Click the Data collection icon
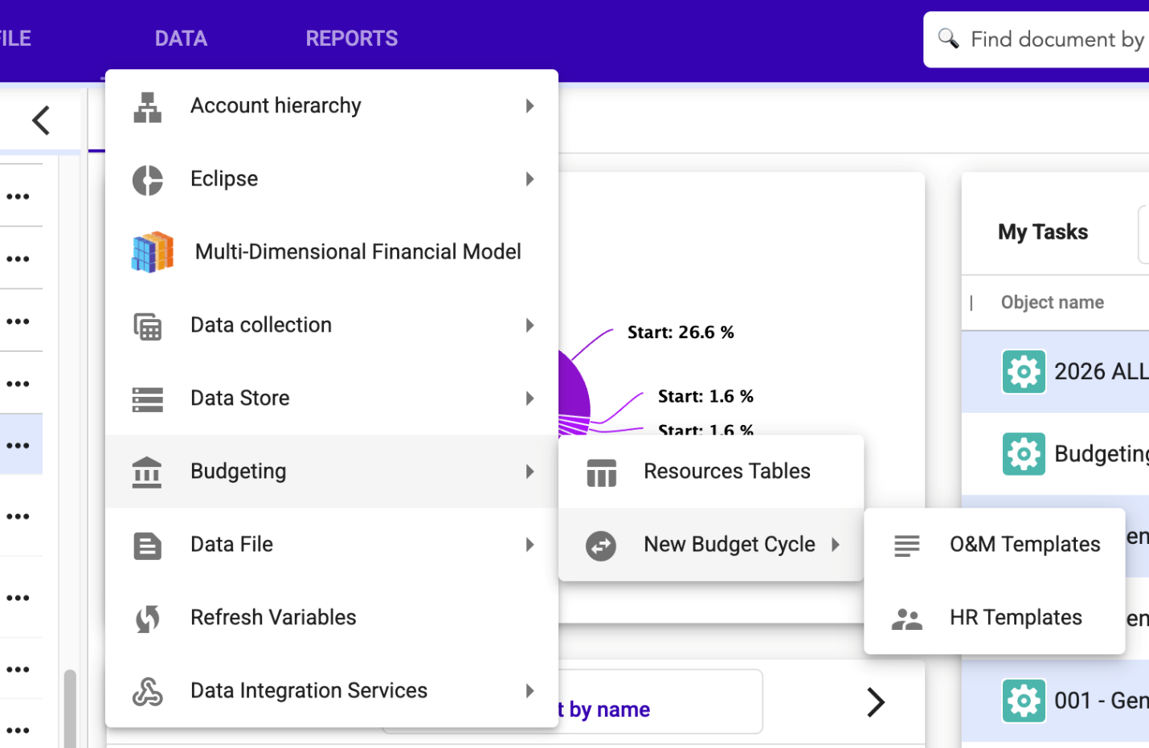1149x748 pixels. point(147,326)
